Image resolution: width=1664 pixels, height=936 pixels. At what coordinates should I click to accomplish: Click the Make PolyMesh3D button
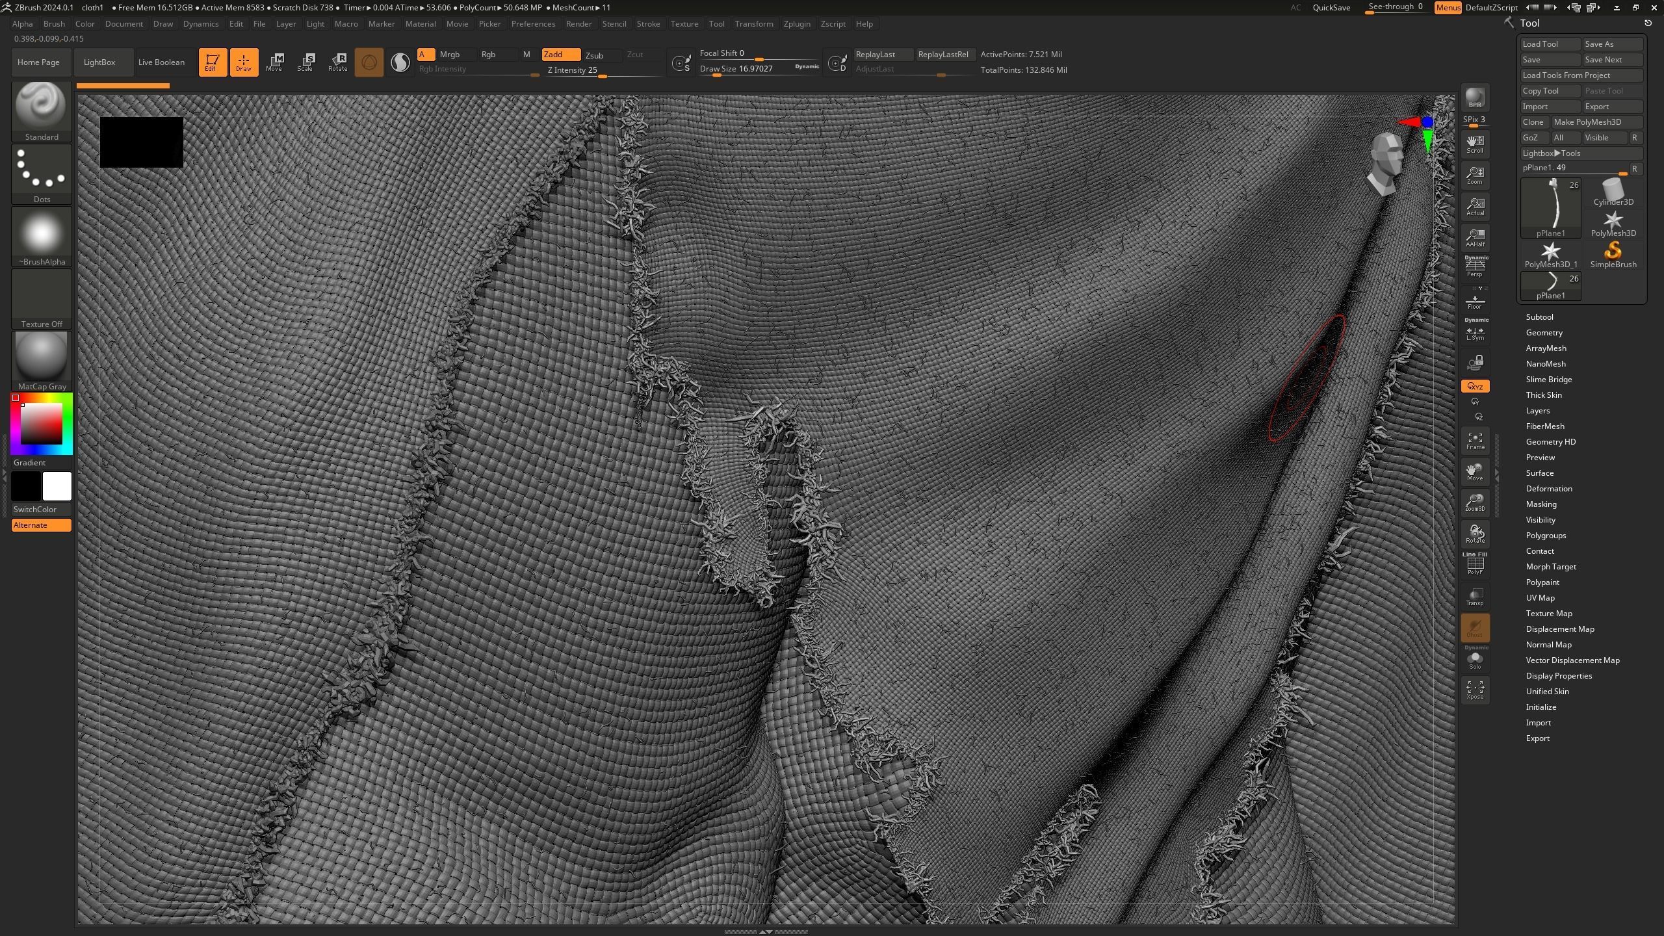[1596, 122]
